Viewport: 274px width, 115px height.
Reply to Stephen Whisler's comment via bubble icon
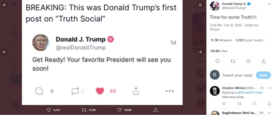pos(224,104)
